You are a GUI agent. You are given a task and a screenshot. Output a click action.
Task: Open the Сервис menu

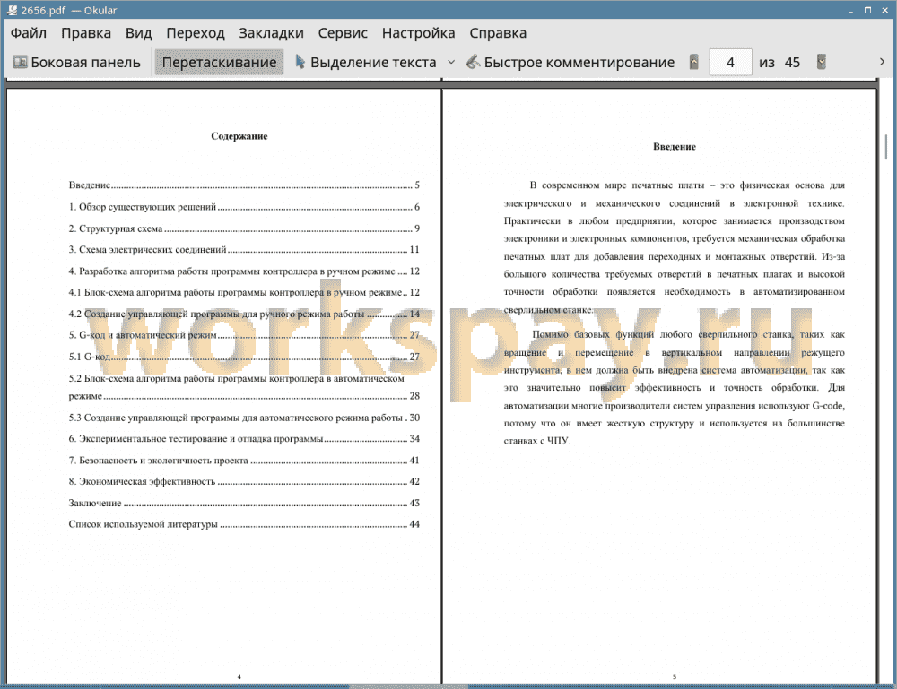coord(343,33)
